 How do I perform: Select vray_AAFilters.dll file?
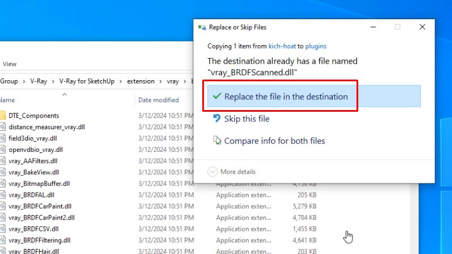tap(33, 161)
